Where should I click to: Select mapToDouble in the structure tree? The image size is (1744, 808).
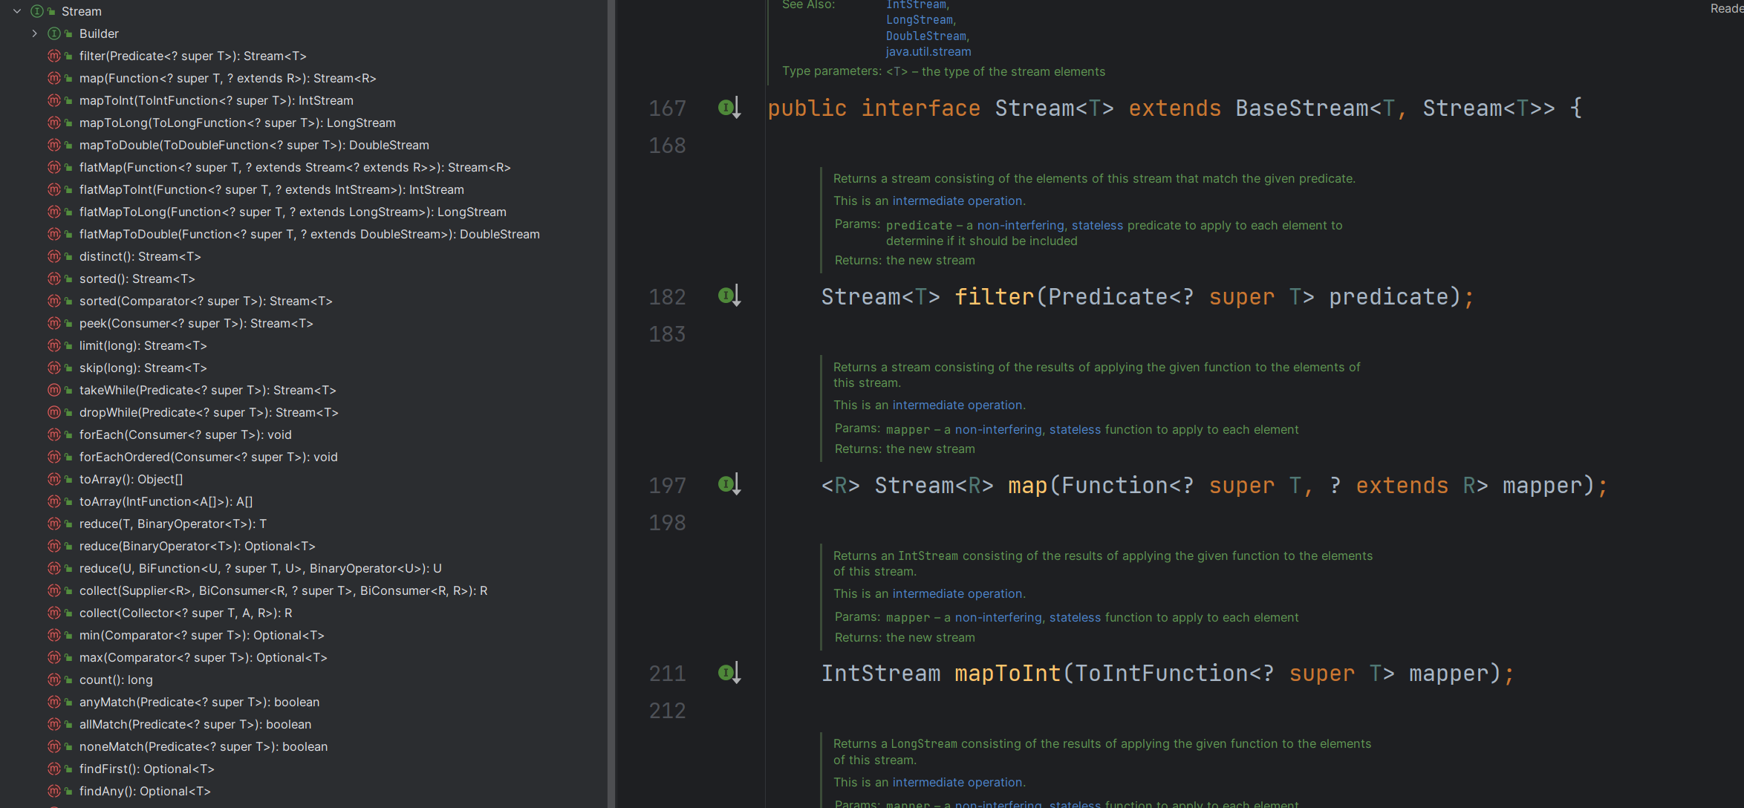[x=254, y=145]
